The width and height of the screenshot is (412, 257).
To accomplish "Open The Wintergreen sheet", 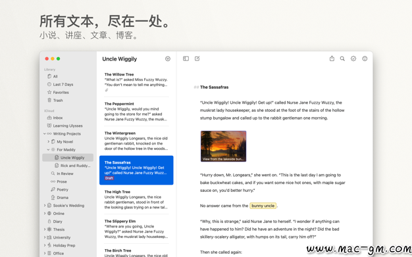I will pos(136,141).
